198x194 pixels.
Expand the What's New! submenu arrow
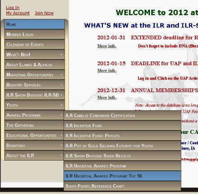[62, 54]
